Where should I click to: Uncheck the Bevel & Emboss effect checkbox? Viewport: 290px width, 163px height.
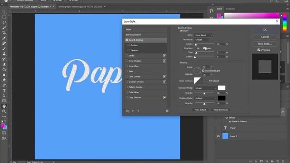click(127, 40)
